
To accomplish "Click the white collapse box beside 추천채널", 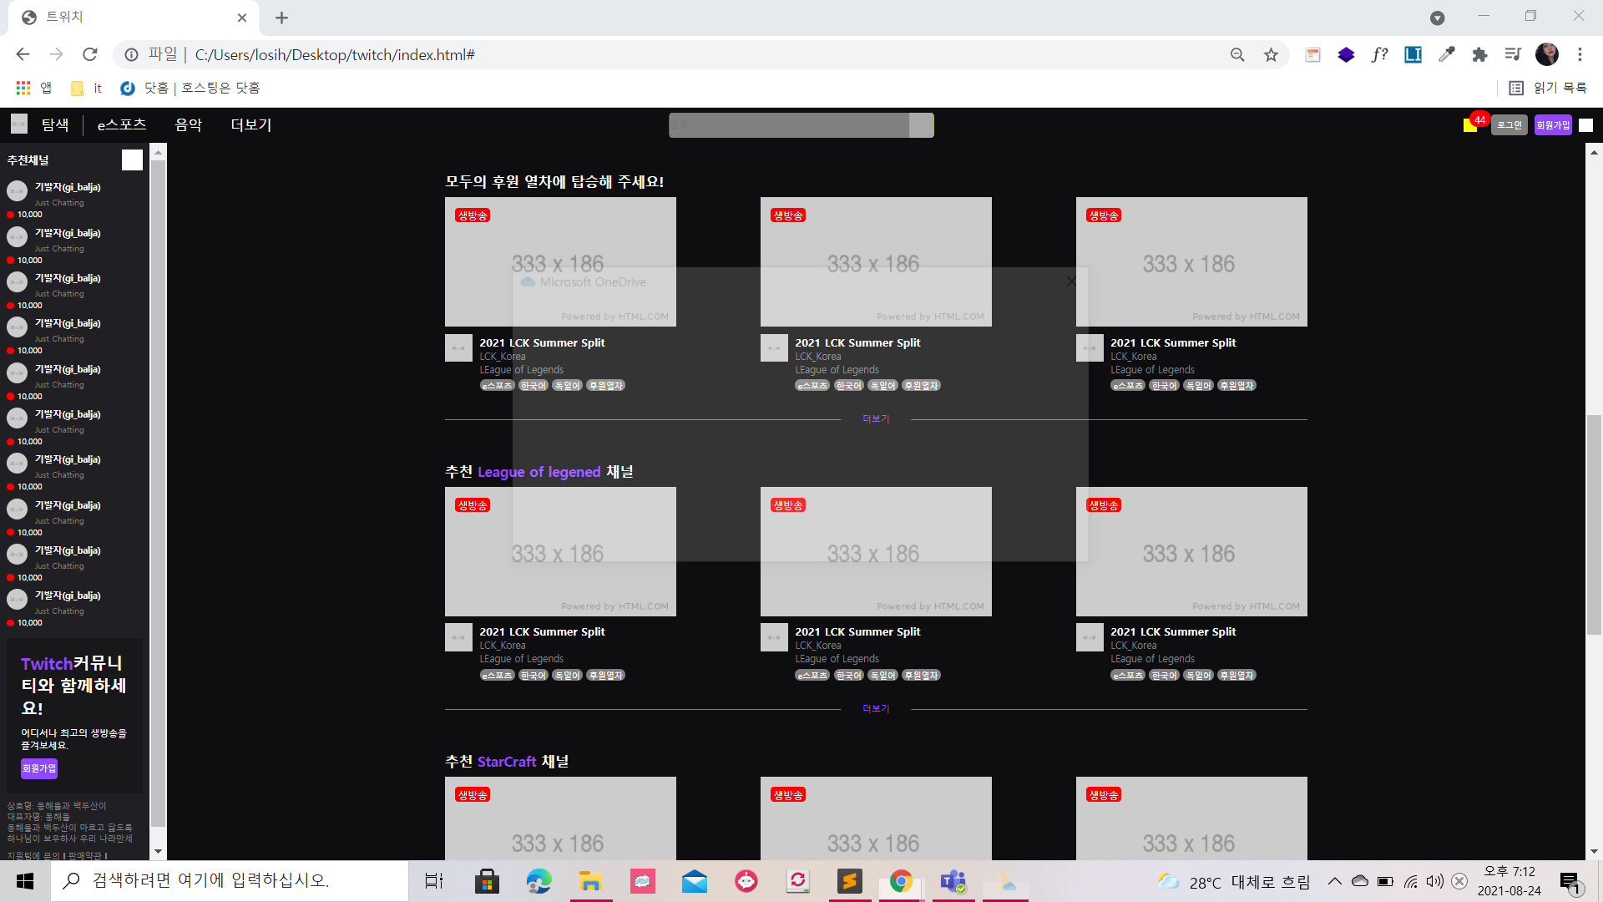I will click(x=132, y=160).
